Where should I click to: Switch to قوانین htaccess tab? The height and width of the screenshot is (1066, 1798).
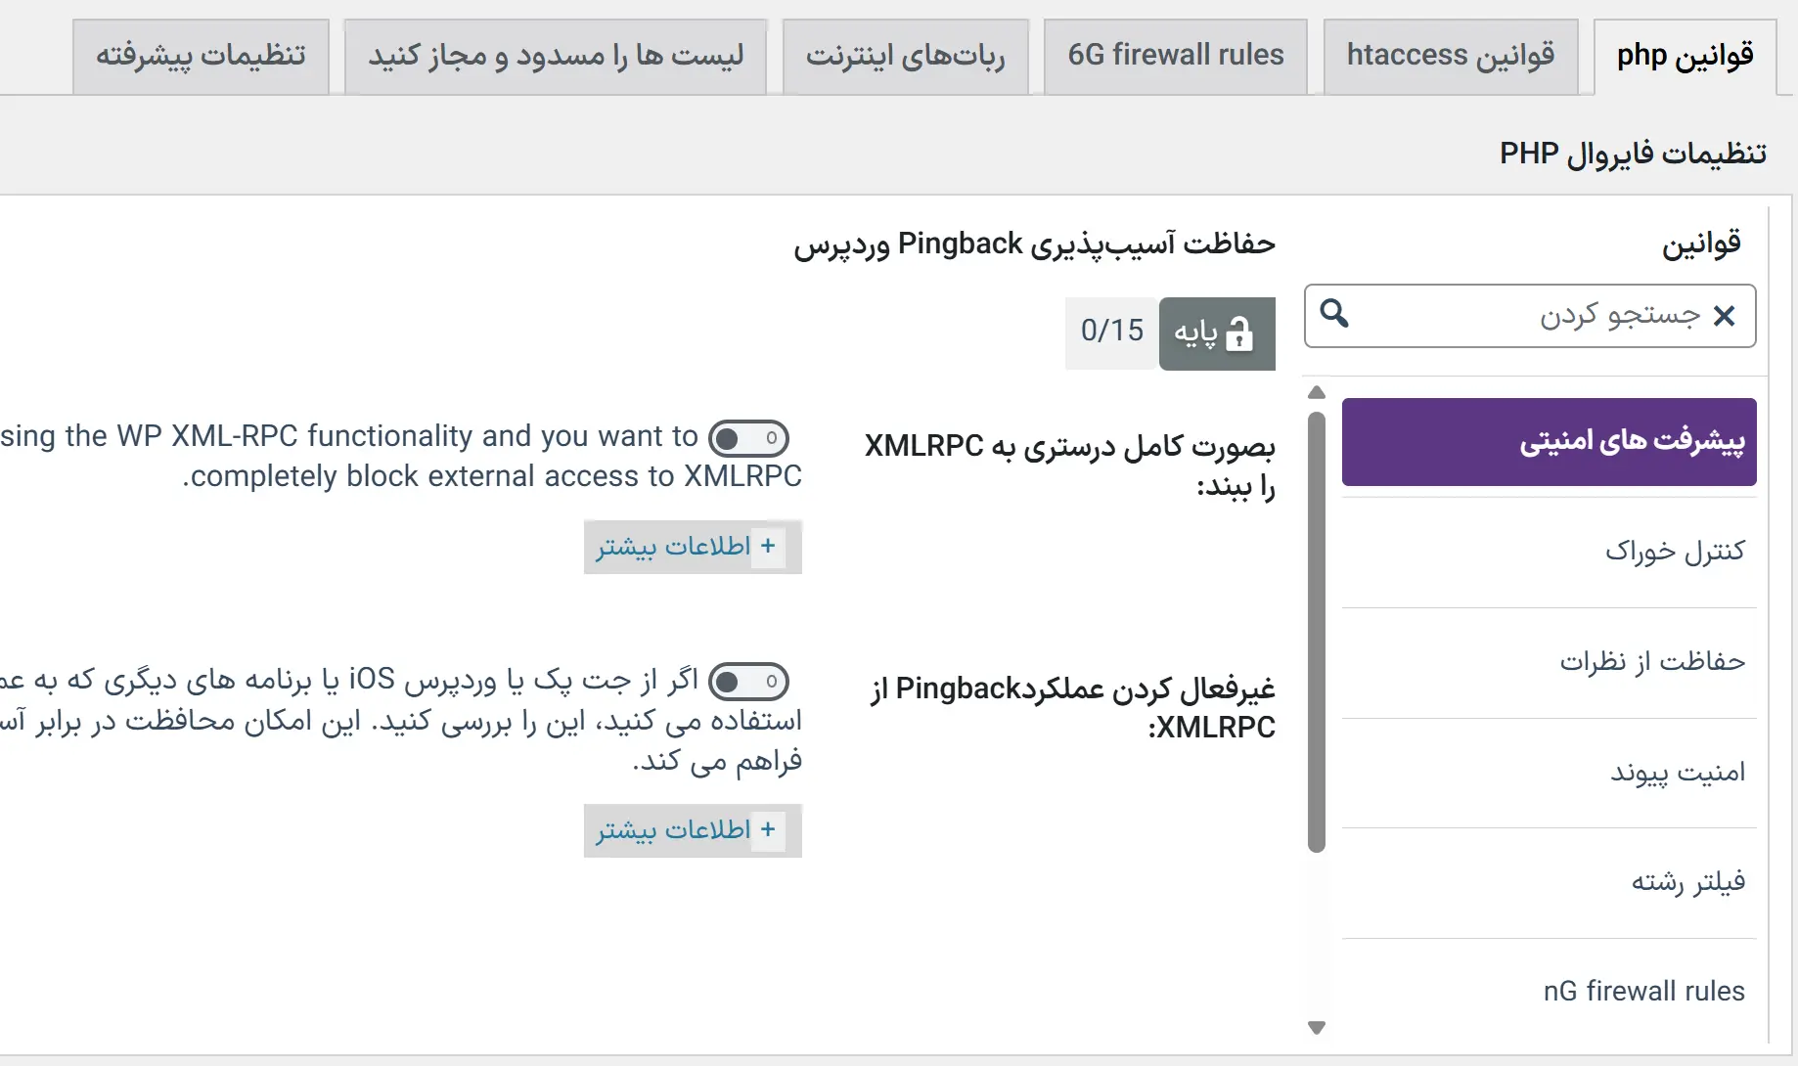point(1450,56)
